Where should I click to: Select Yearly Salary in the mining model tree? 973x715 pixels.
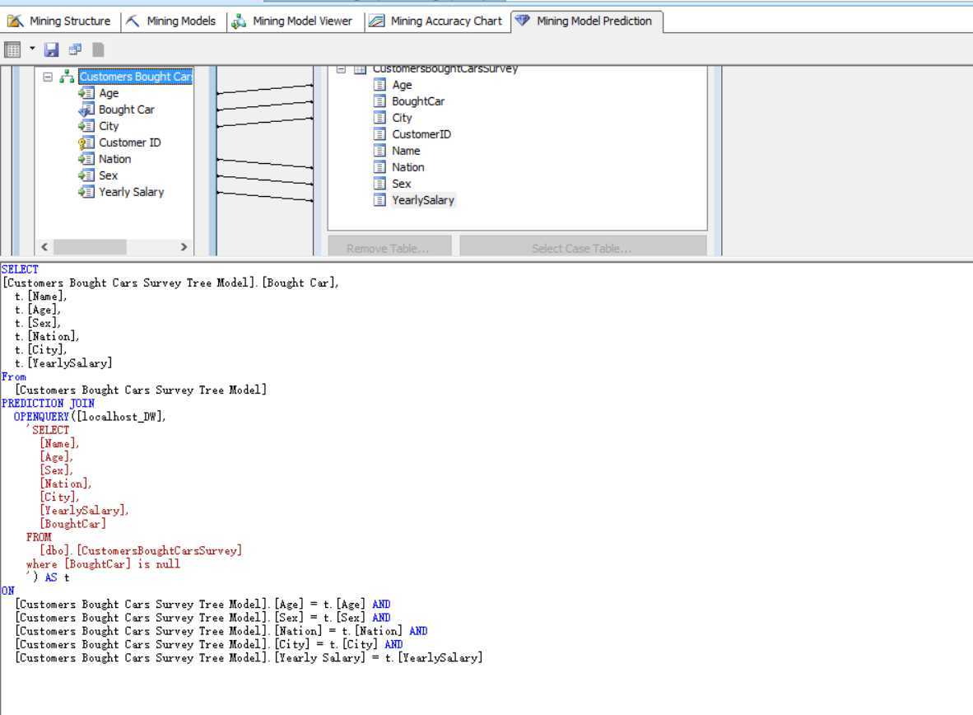(x=131, y=192)
